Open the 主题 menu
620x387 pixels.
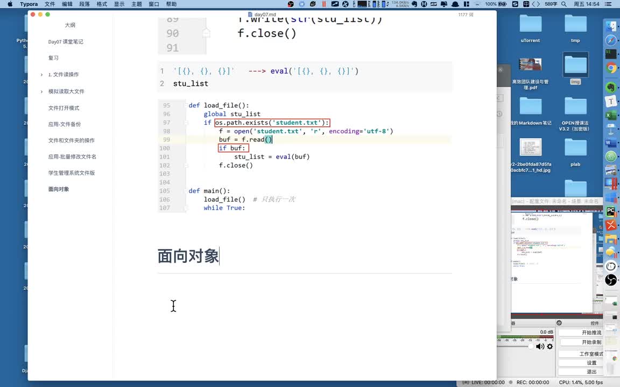(136, 4)
